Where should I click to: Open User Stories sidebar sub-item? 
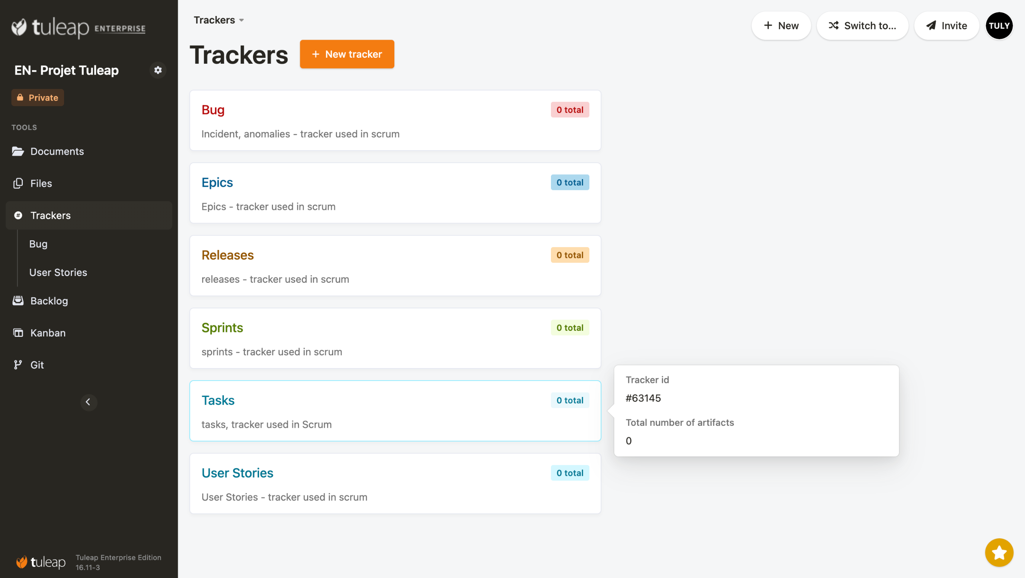tap(58, 272)
